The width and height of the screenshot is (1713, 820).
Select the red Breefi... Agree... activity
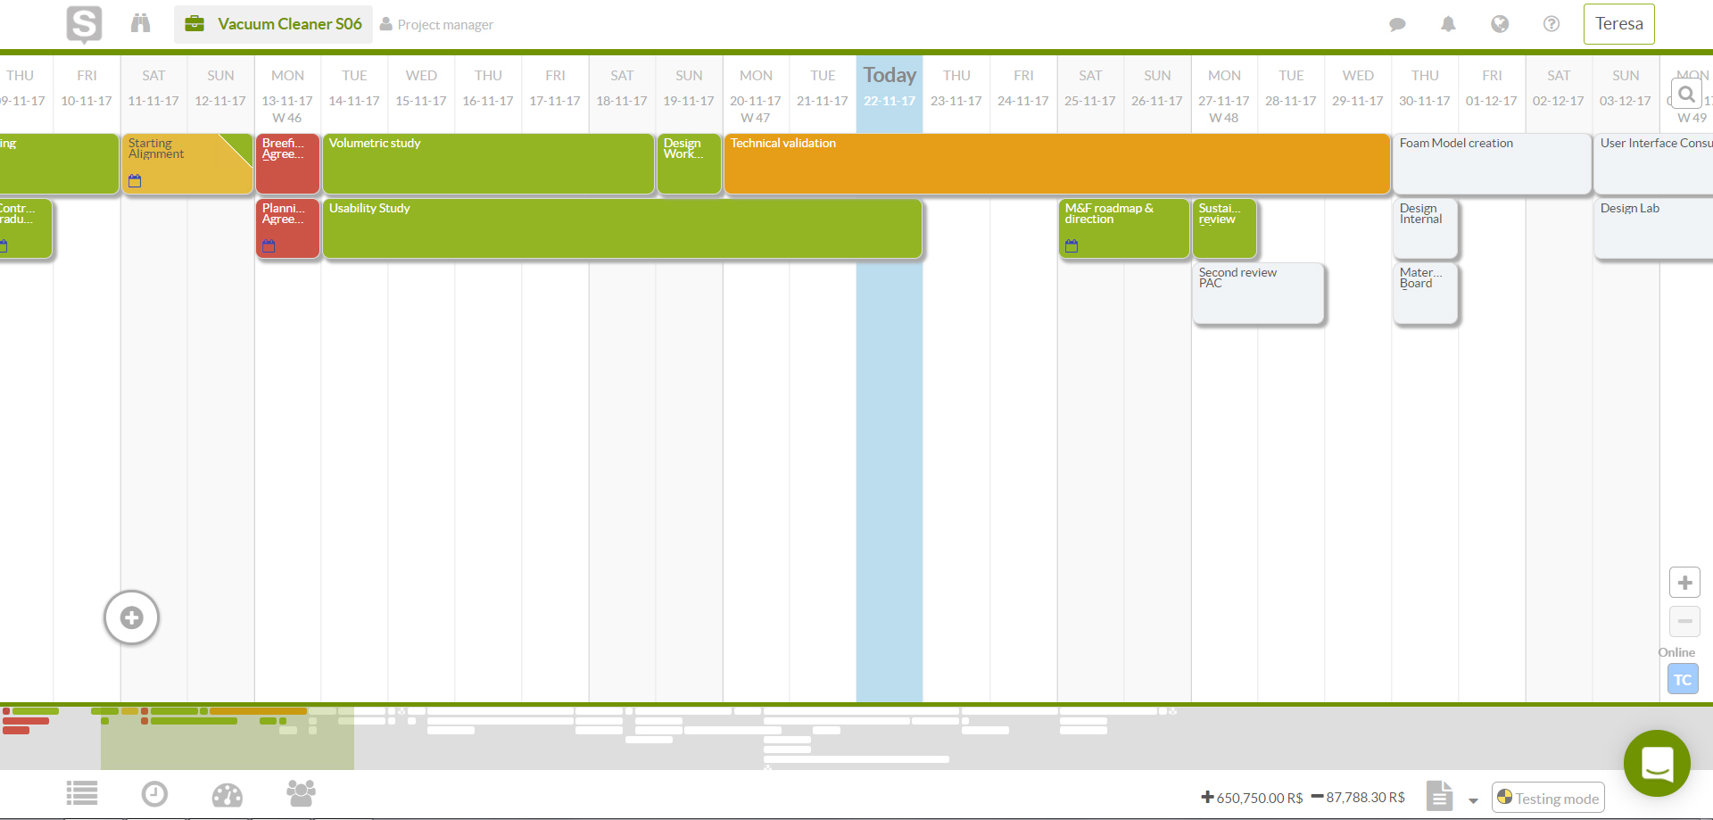(287, 163)
